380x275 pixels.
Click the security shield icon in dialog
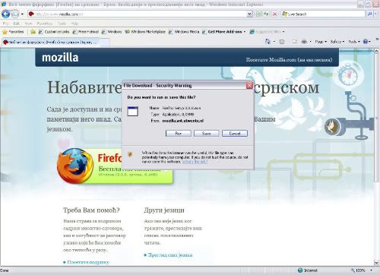tap(130, 154)
